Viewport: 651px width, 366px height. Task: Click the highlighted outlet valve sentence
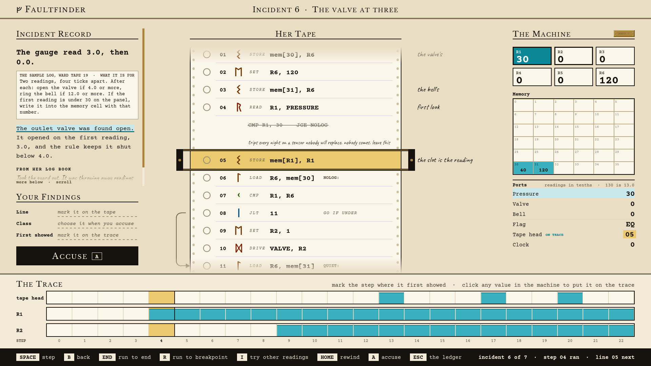coord(75,128)
